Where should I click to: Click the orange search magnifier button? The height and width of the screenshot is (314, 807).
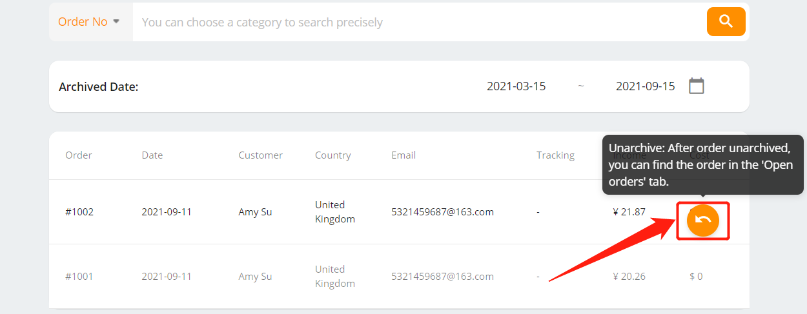726,22
